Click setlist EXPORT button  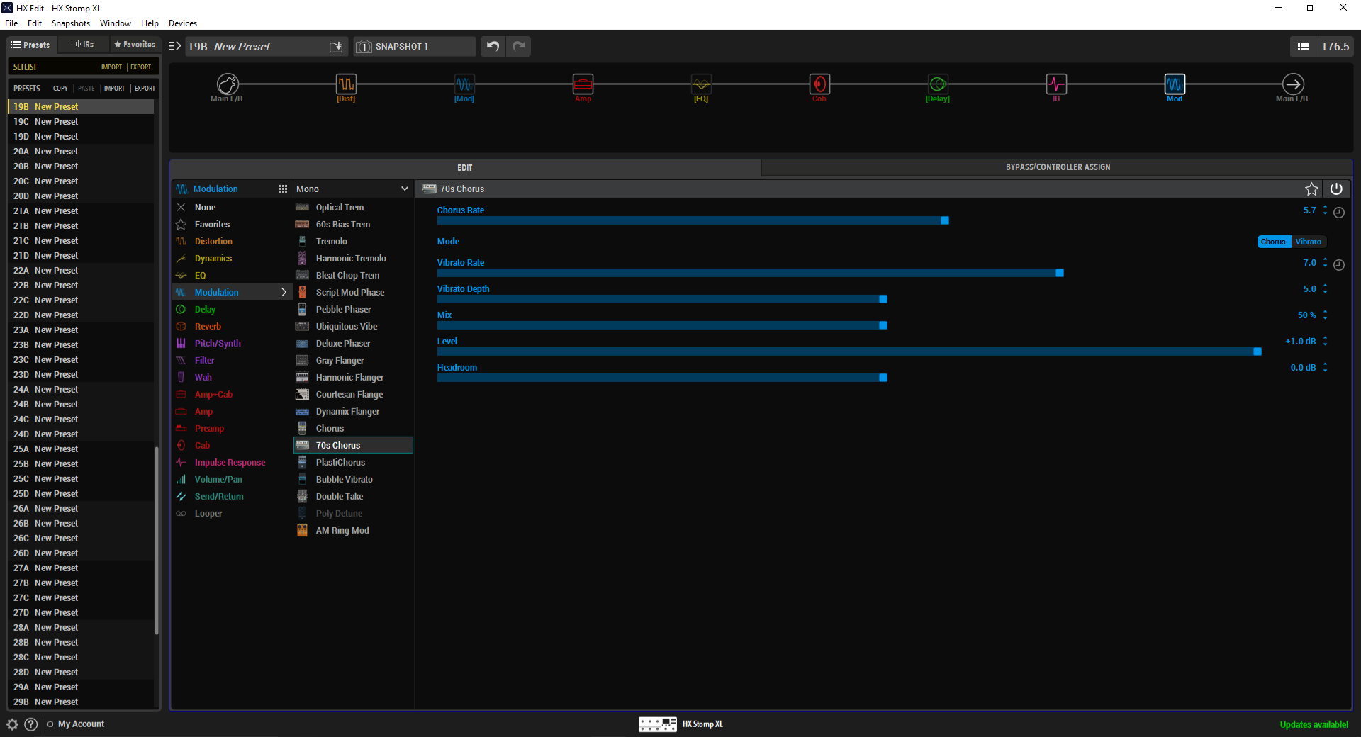(141, 67)
